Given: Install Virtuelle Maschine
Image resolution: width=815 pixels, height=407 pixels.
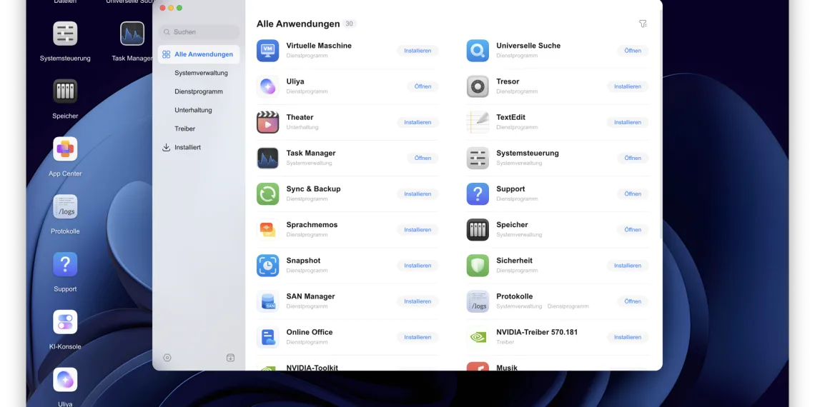Looking at the screenshot, I should coord(418,51).
